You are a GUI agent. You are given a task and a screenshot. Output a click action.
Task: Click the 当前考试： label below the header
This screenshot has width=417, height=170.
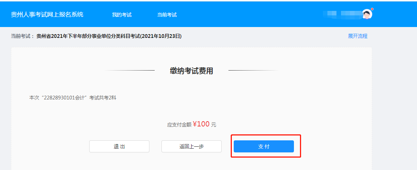pyautogui.click(x=23, y=36)
